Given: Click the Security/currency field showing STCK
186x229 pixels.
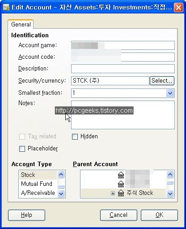Looking at the screenshot, I should (110, 81).
